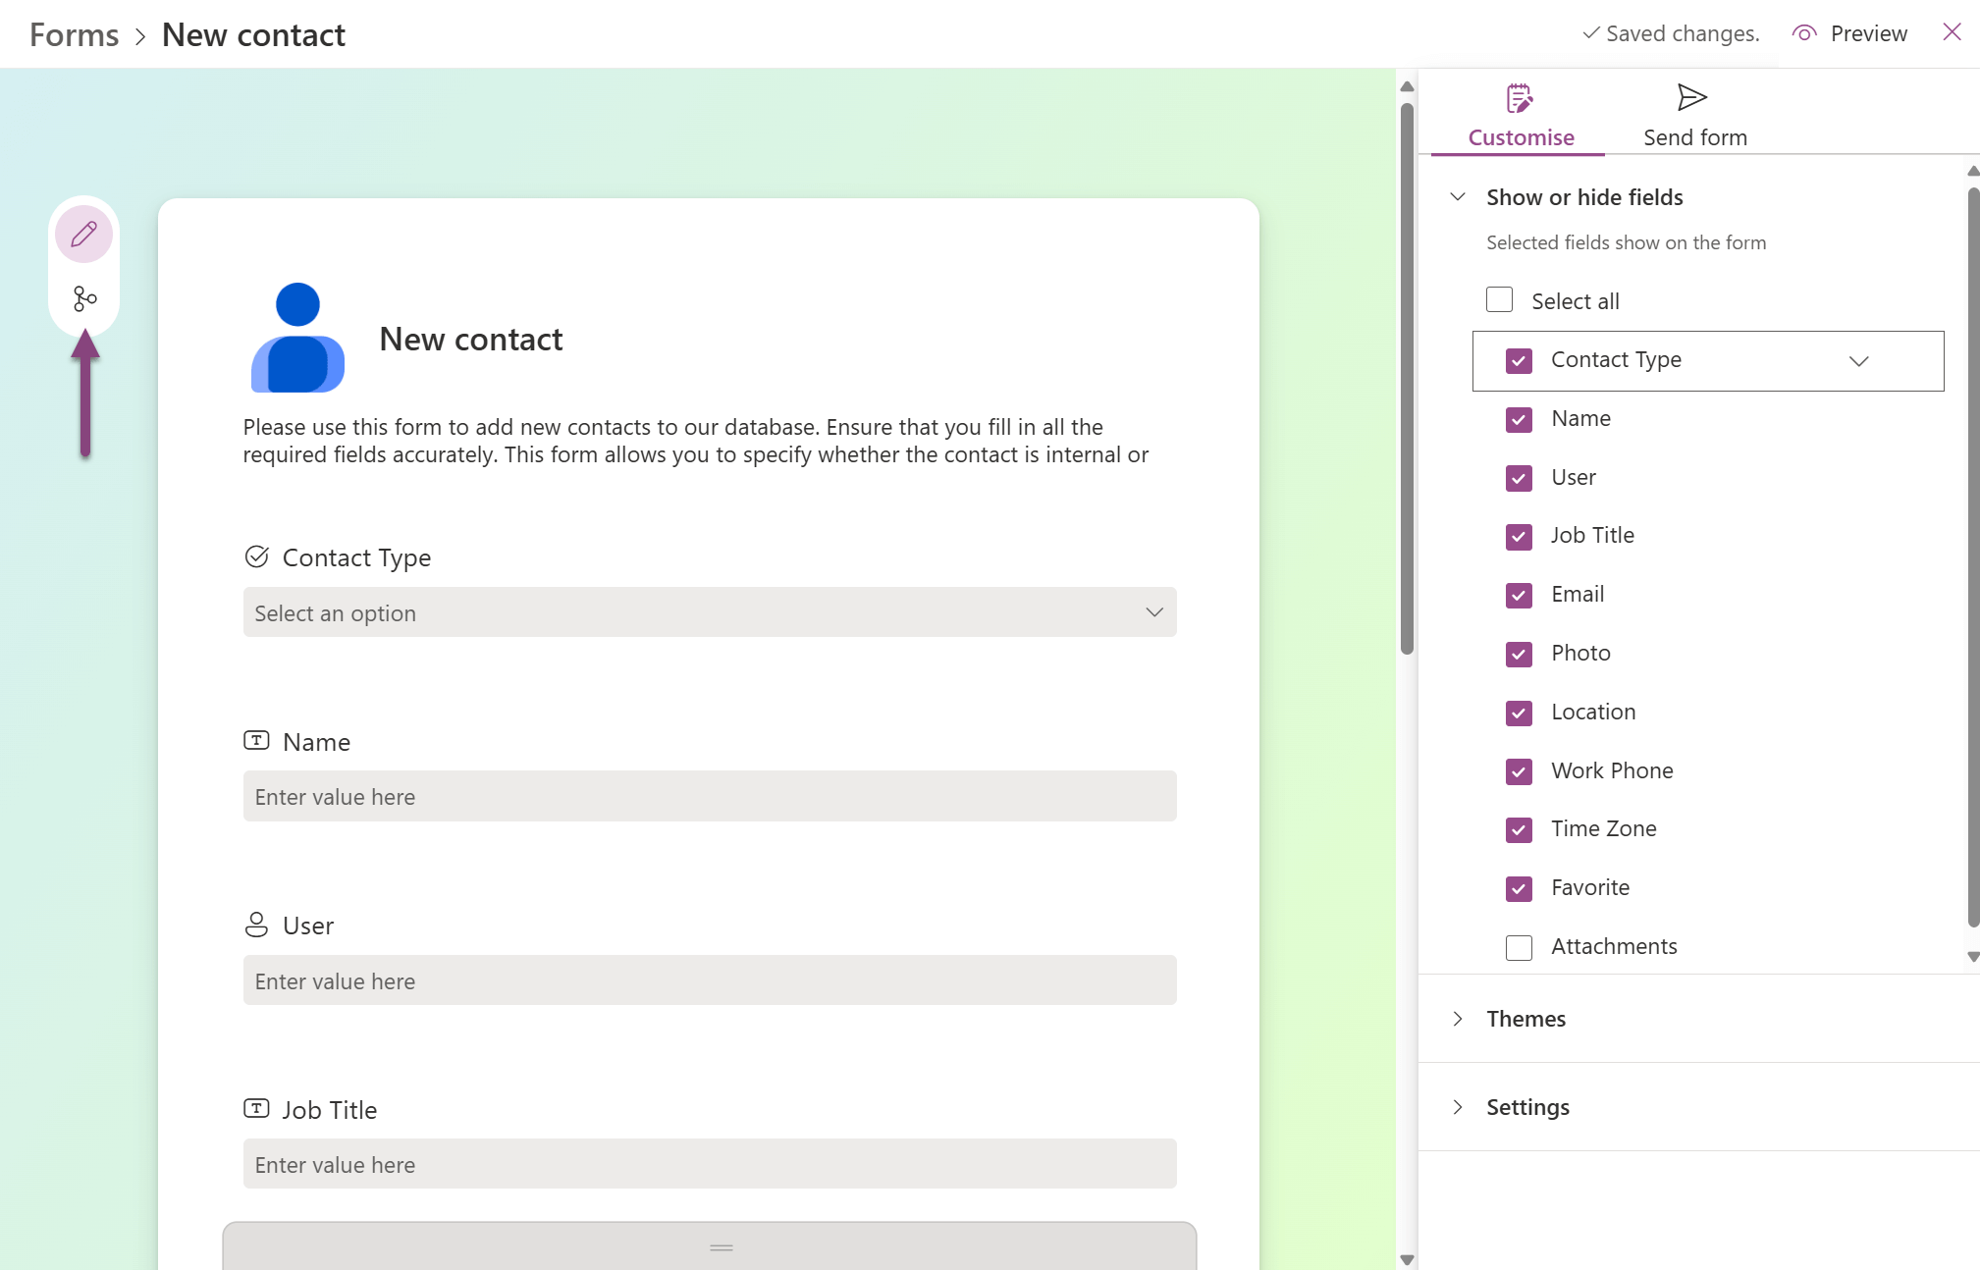Viewport: 1980px width, 1270px height.
Task: Click the person icon beside the User label
Action: (x=256, y=924)
